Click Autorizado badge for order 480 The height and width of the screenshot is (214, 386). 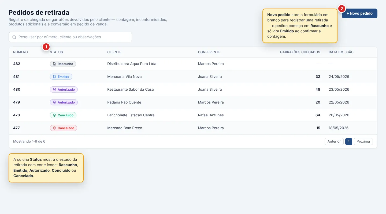pos(64,90)
